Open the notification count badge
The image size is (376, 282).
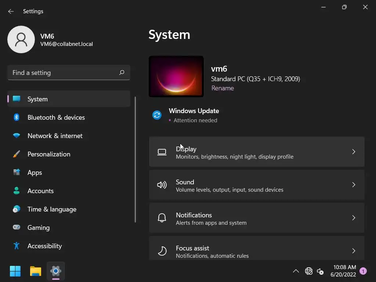coord(363,271)
